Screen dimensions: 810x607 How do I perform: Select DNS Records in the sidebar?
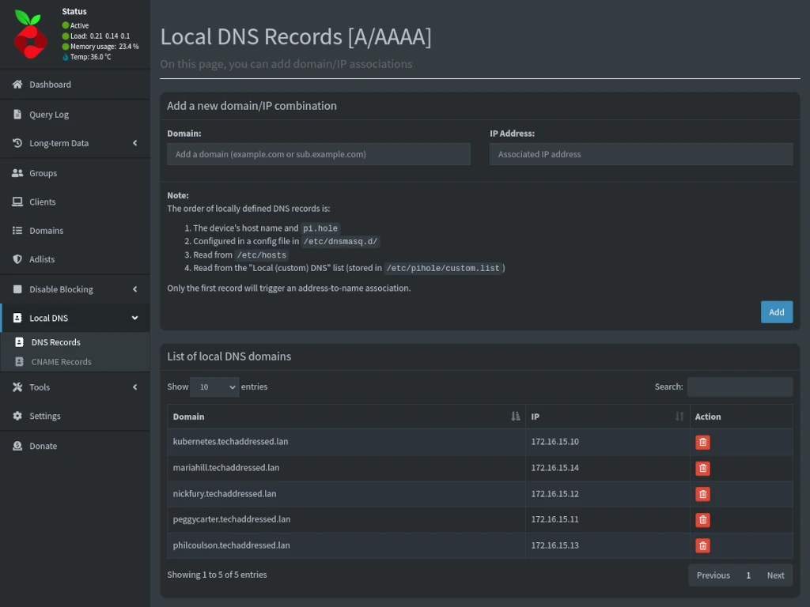57,342
